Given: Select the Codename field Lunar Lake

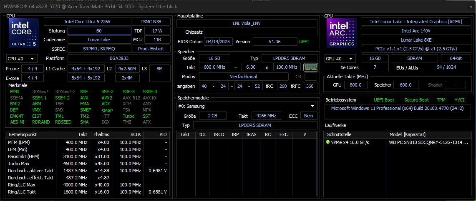Looking at the screenshot, I should pyautogui.click(x=99, y=40).
